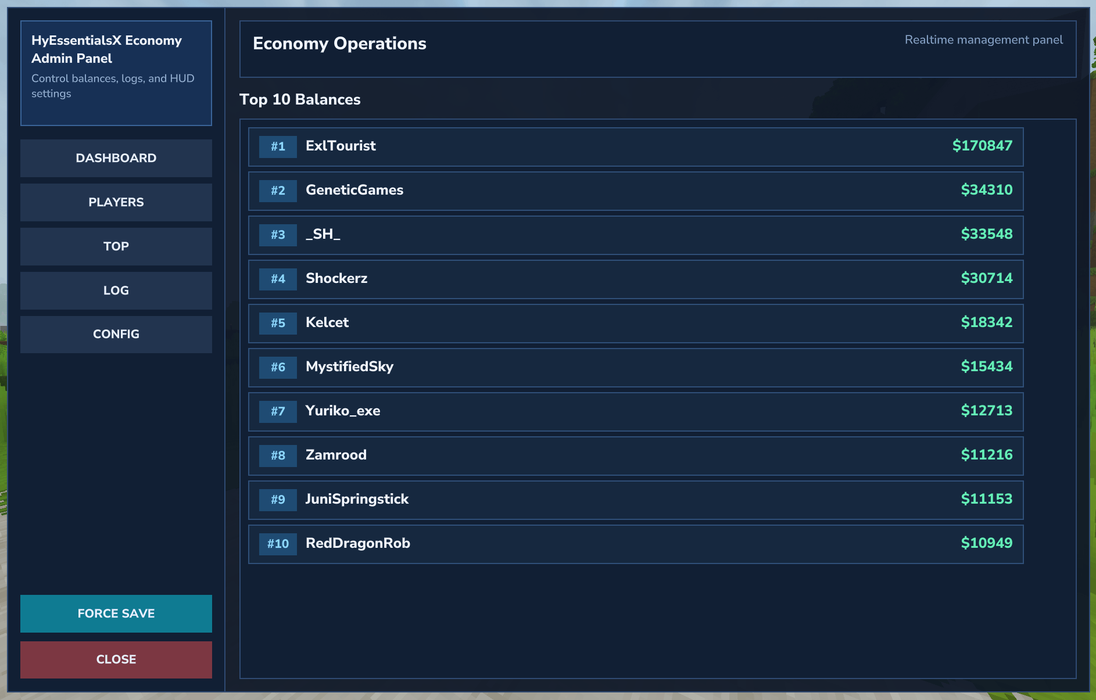
Task: Click the #9 rank badge
Action: [x=278, y=500]
